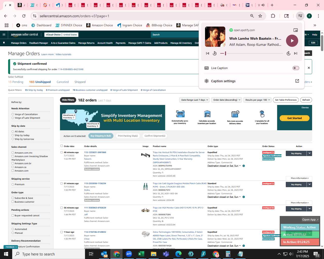
Task: Click Set Table Preferences button
Action: pos(286,100)
